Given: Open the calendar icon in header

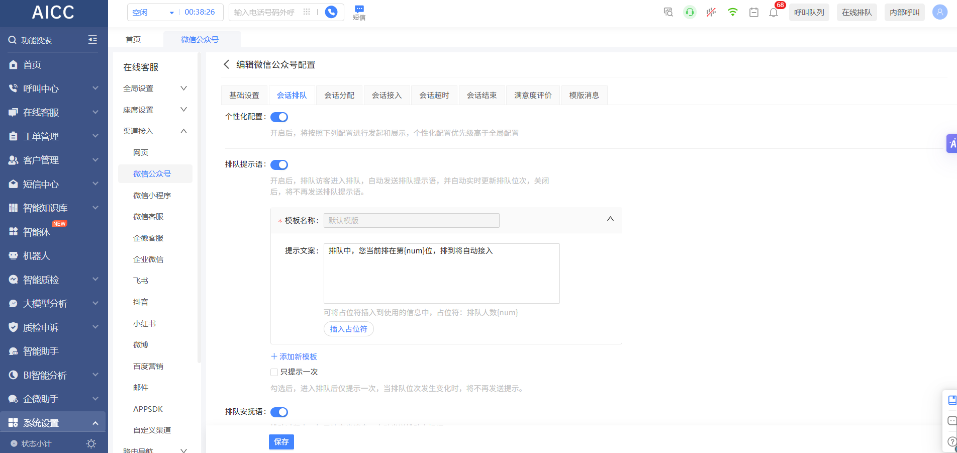Looking at the screenshot, I should pyautogui.click(x=753, y=12).
